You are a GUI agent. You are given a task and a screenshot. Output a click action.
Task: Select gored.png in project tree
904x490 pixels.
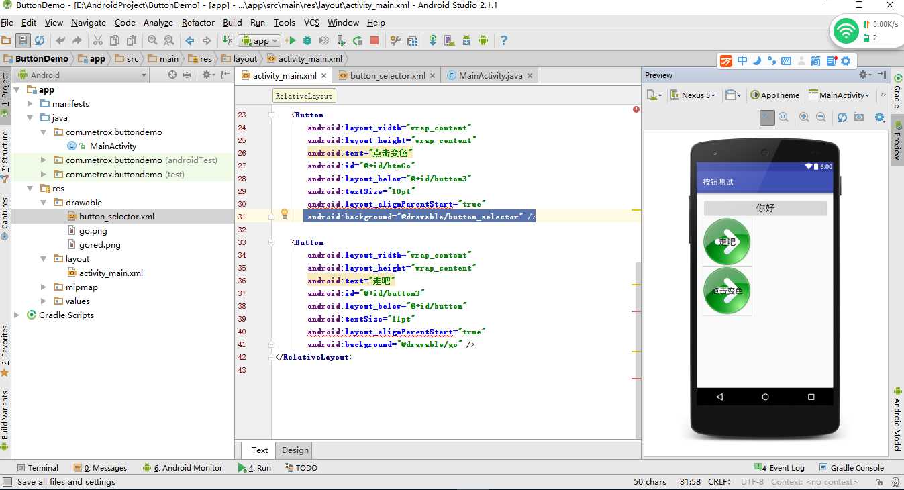pos(100,245)
